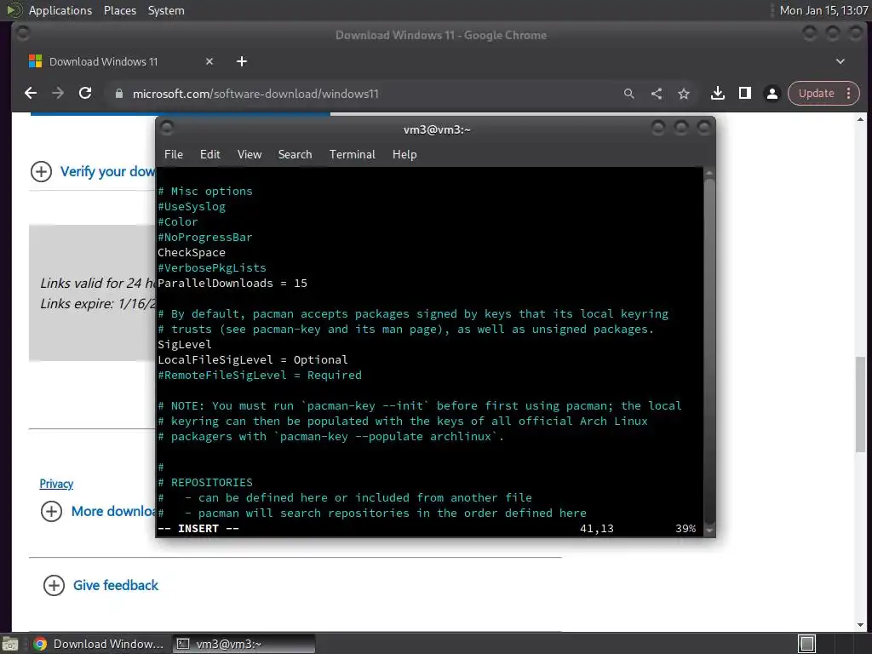Open the Terminal menu
Image resolution: width=872 pixels, height=654 pixels.
[x=352, y=155]
